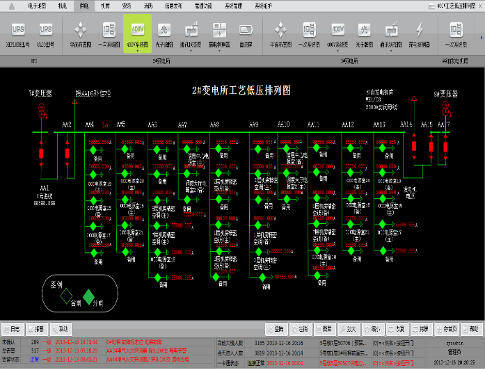Click the 报警 alarm button
The image size is (485, 370).
(37, 330)
